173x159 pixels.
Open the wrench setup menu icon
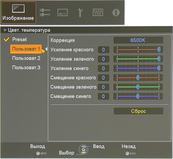80,13
